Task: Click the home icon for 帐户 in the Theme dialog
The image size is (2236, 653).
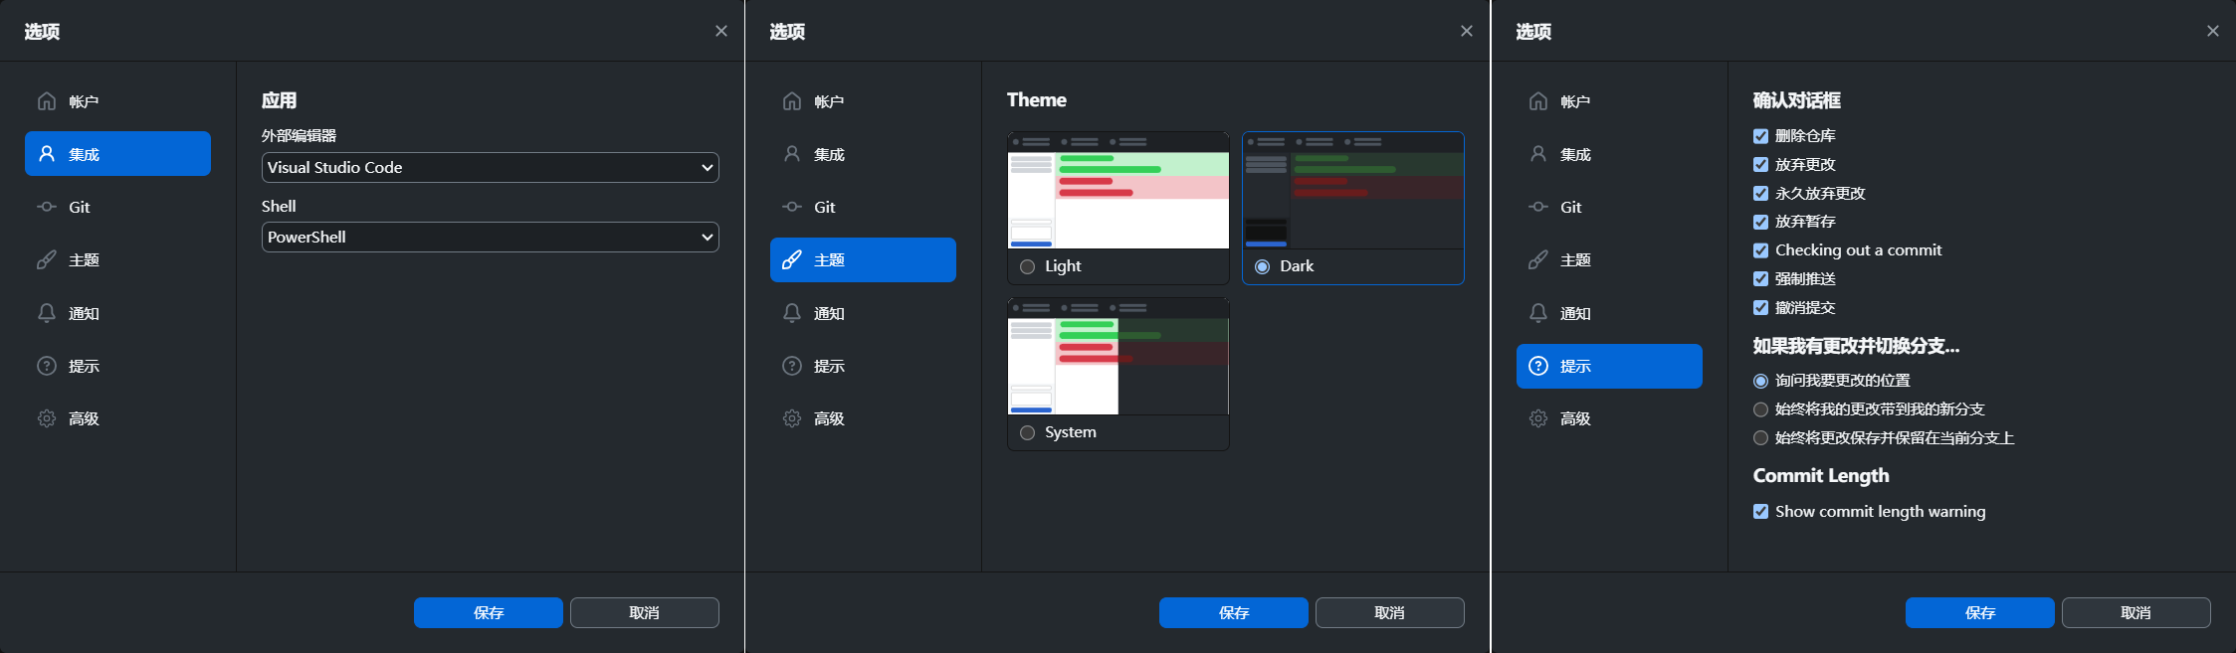Action: pos(792,101)
